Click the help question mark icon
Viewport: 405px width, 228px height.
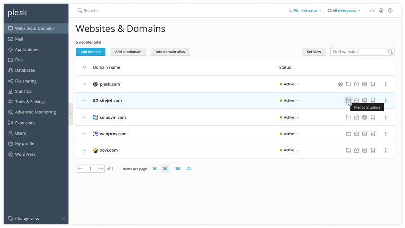pyautogui.click(x=390, y=10)
